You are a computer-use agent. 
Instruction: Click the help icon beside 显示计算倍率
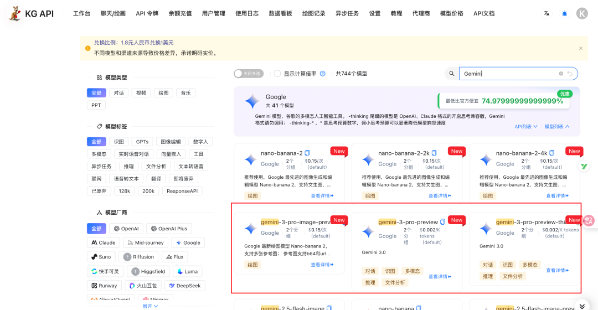(322, 74)
